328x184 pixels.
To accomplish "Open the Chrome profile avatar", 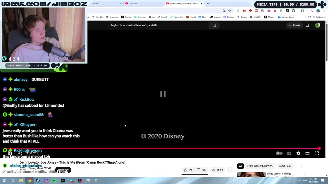I will (x=318, y=11).
